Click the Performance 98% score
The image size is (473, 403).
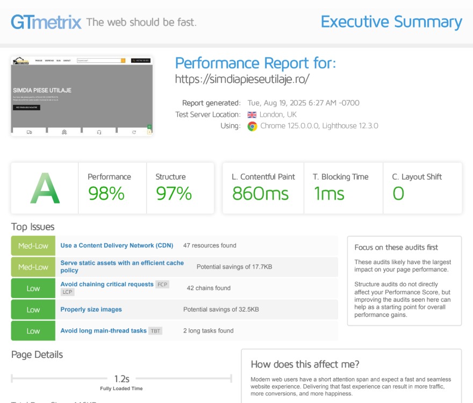(x=106, y=194)
